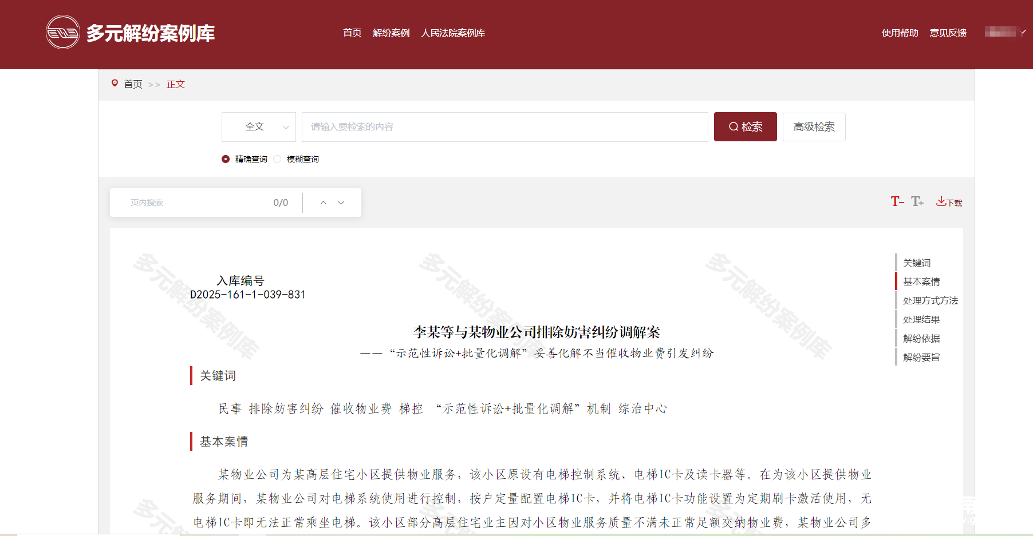Focus the main search content input field

click(504, 127)
